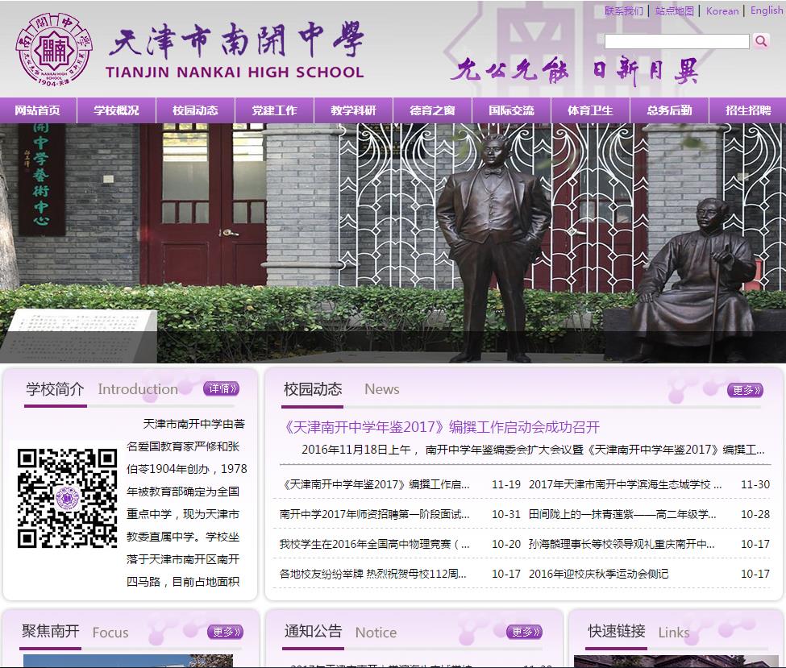This screenshot has width=786, height=668.
Task: Click intro text 天津市南开中学由著
Action: 194,424
